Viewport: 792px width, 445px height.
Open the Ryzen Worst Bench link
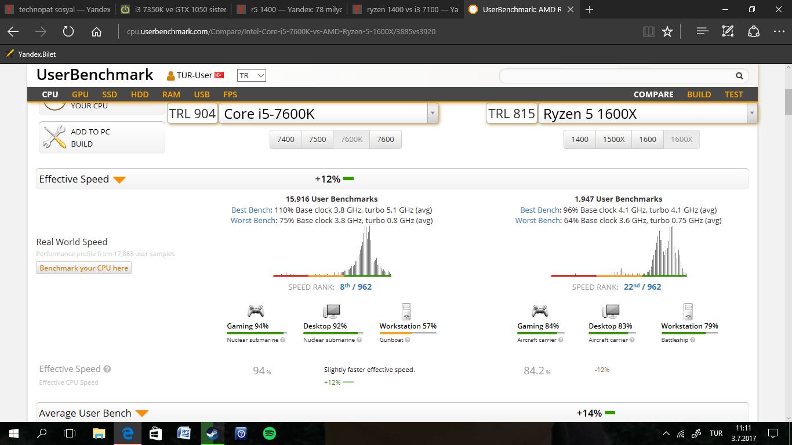(x=538, y=221)
